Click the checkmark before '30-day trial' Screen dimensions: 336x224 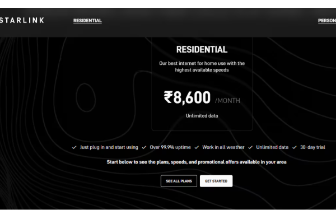(295, 147)
